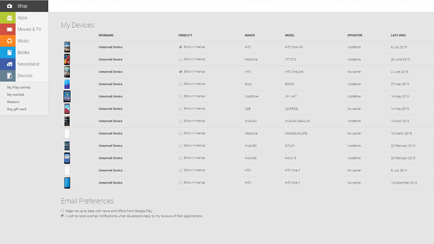Click the Shop bag icon
The height and width of the screenshot is (244, 434).
pos(9,6)
